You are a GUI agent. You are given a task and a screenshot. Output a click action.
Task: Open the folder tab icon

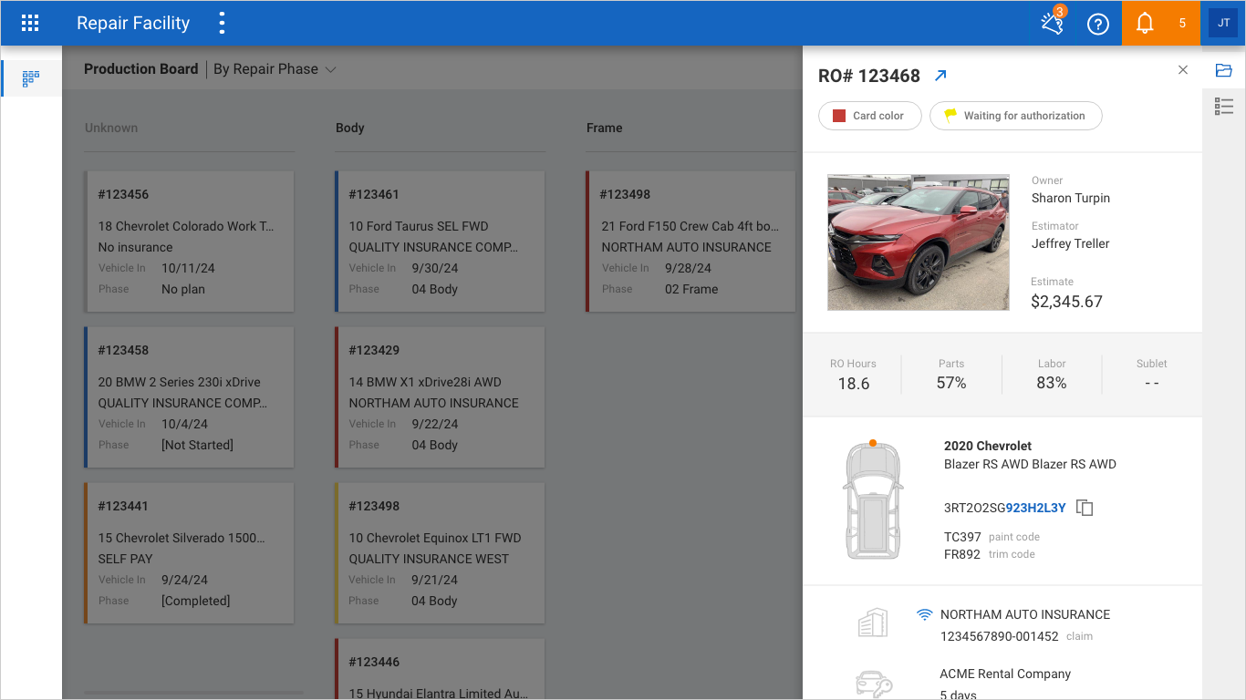(x=1224, y=70)
